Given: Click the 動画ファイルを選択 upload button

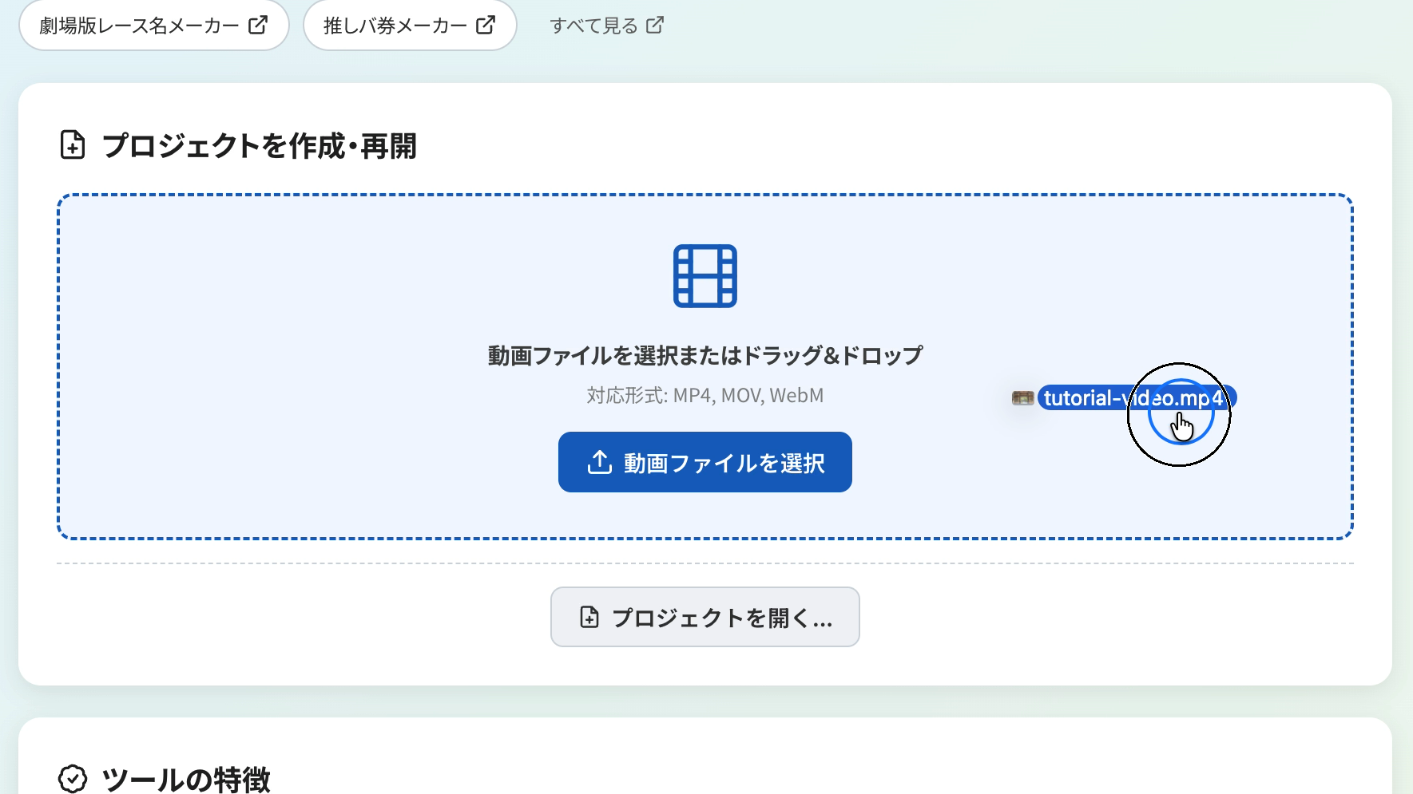Looking at the screenshot, I should pos(705,462).
